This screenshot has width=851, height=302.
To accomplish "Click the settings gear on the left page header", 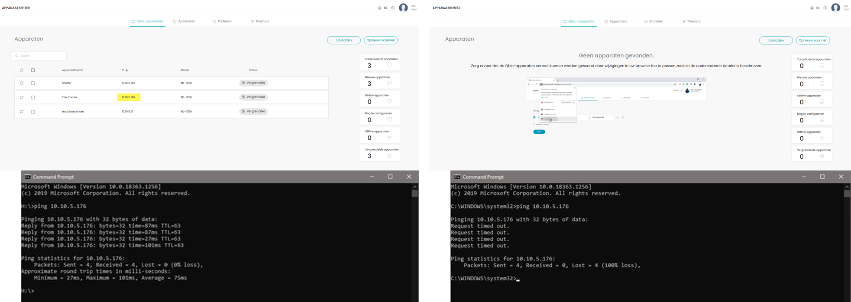I will pos(393,8).
